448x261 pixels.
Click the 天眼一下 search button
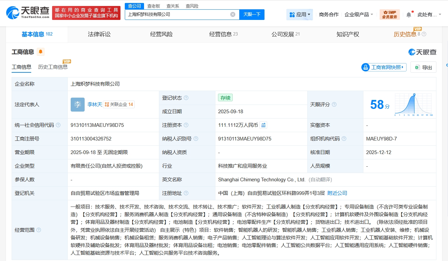(x=252, y=15)
